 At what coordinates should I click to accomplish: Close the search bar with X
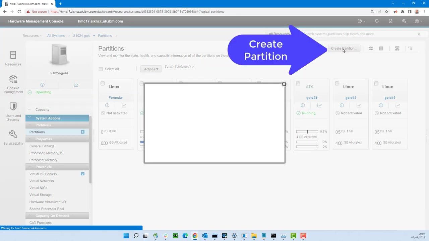(x=419, y=34)
